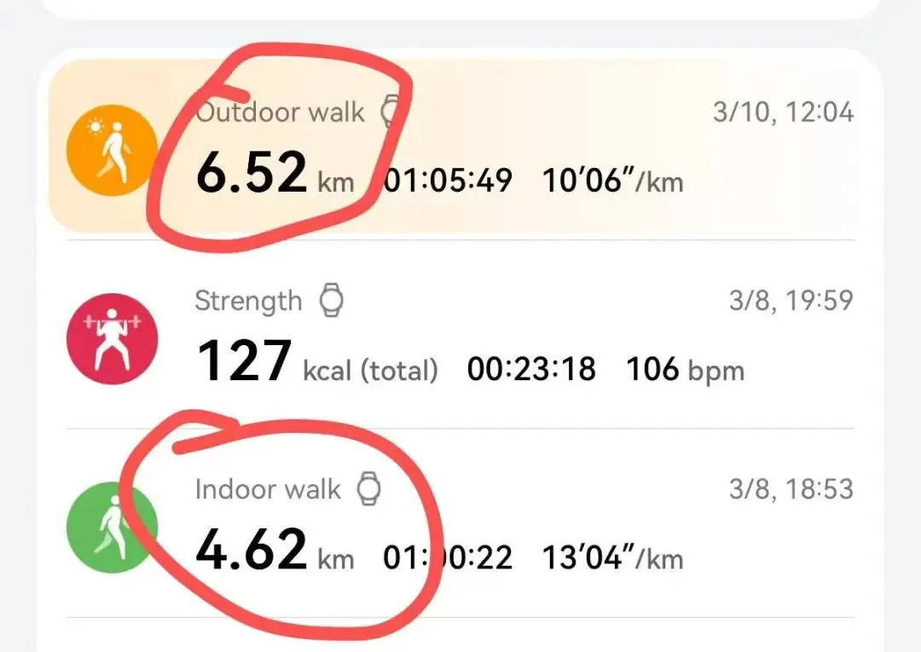Click the 3/8, 19:59 timestamp
This screenshot has height=652, width=921.
tap(791, 301)
